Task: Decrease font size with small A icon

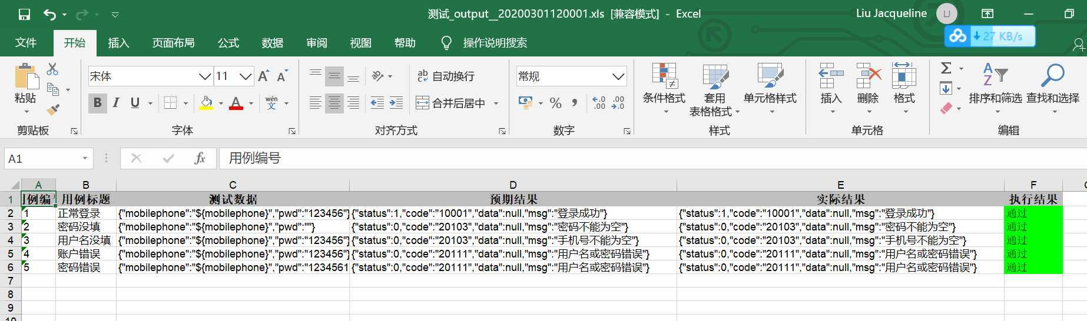Action: 282,76
